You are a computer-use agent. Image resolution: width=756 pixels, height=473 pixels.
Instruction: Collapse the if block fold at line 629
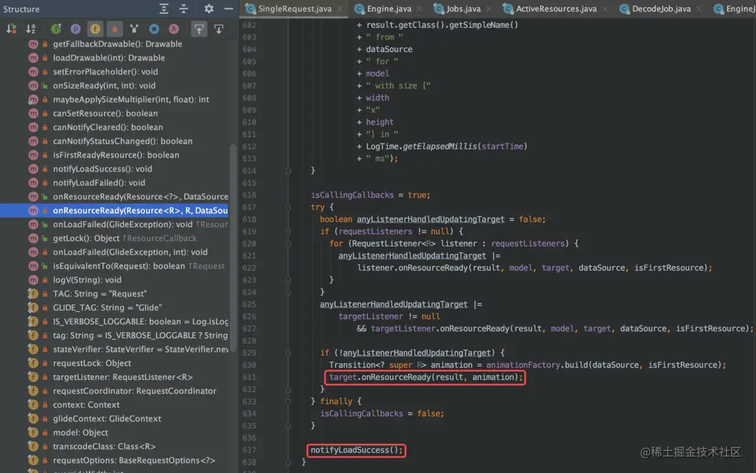288,353
